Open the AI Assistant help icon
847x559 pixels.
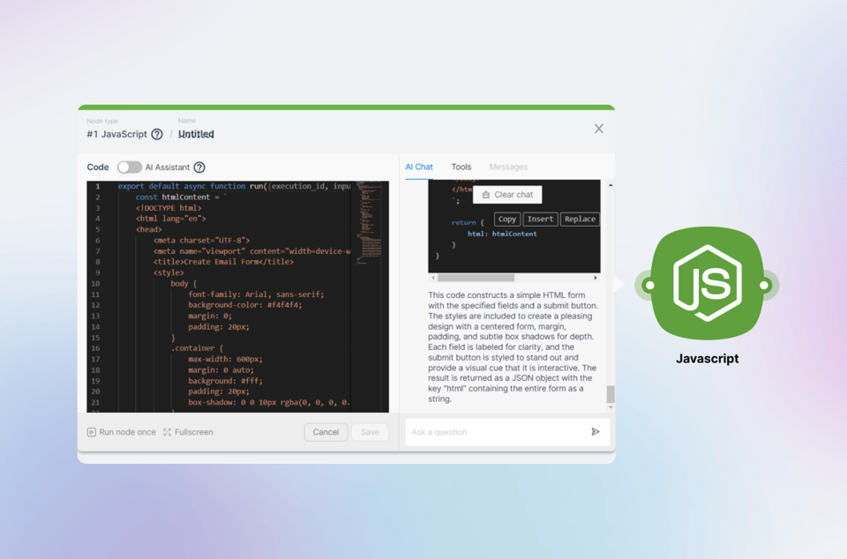coord(199,168)
